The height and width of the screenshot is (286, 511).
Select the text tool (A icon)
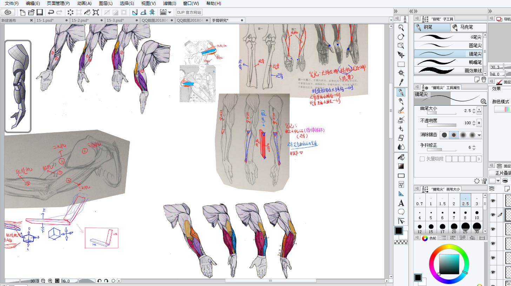click(401, 203)
